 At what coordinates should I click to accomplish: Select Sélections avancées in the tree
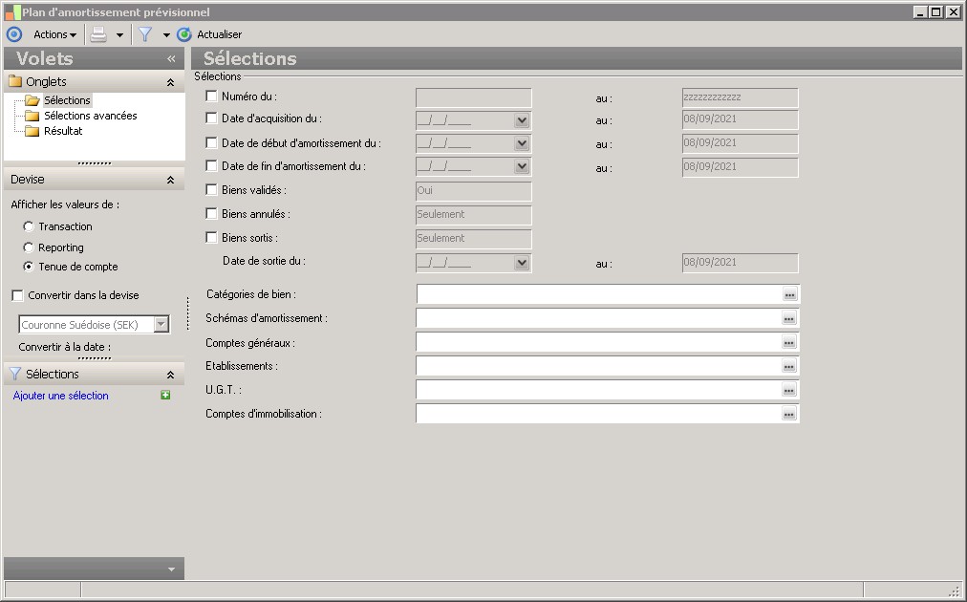[90, 116]
